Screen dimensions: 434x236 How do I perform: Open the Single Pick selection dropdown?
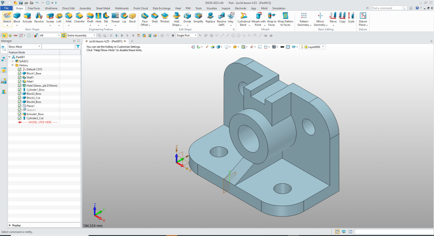pyautogui.click(x=196, y=36)
